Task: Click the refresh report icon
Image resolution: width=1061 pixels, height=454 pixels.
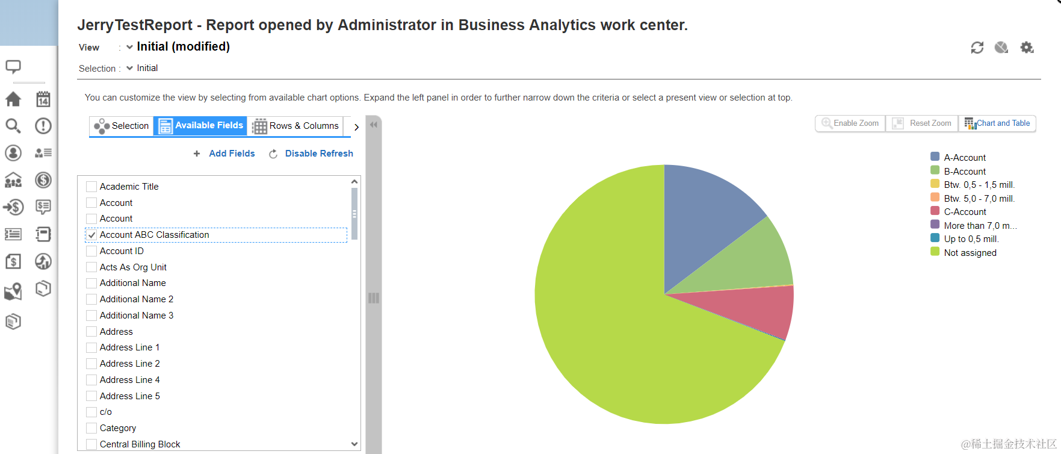Action: (x=977, y=48)
